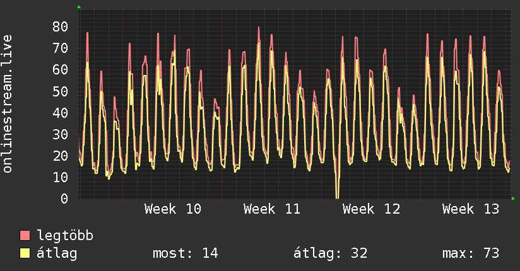The height and width of the screenshot is (271, 520).
Task: Click the yellow átlag legend swatch
Action: (x=25, y=253)
